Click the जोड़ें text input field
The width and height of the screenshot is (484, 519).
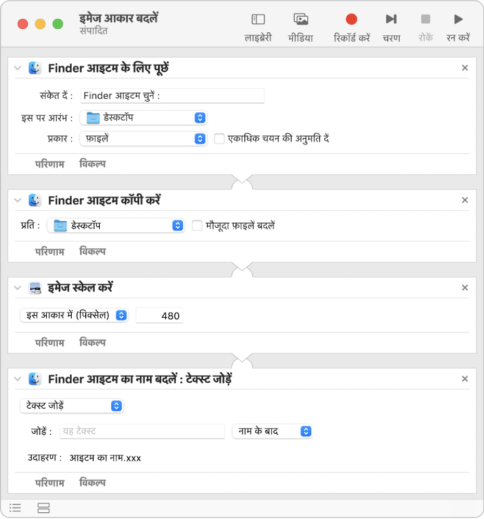click(x=142, y=431)
